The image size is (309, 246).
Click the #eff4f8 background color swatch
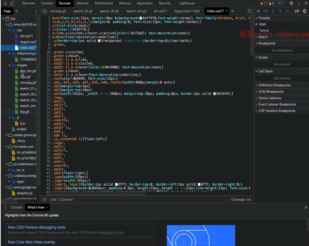point(141,18)
